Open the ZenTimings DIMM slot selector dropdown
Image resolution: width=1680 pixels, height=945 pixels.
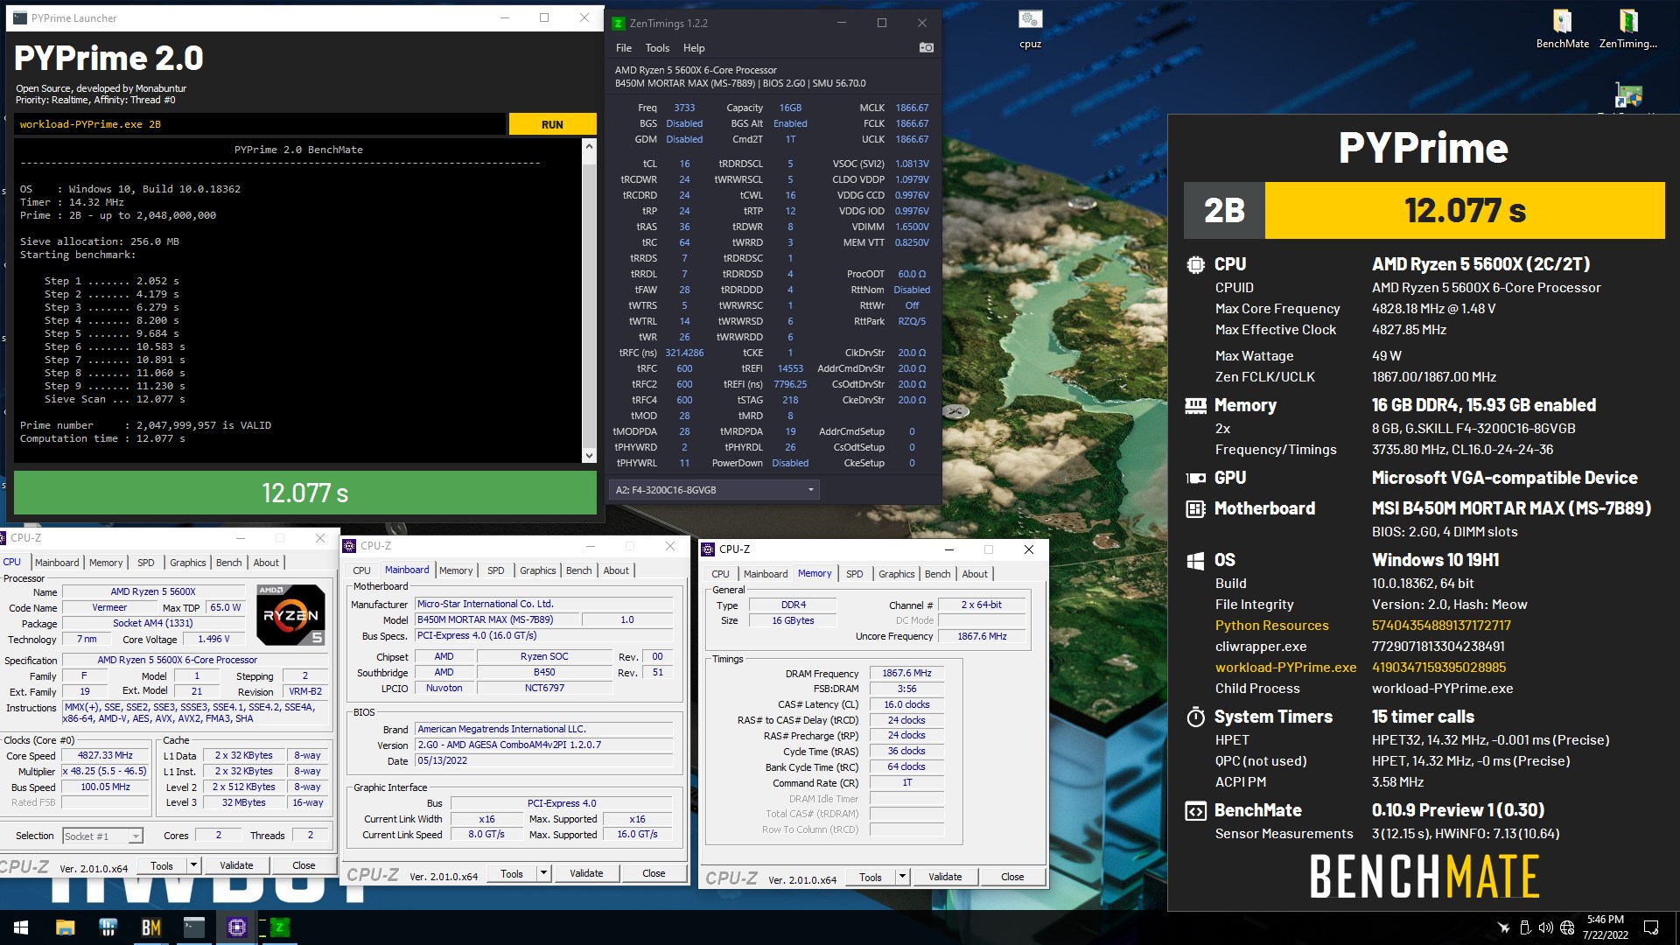(x=714, y=490)
